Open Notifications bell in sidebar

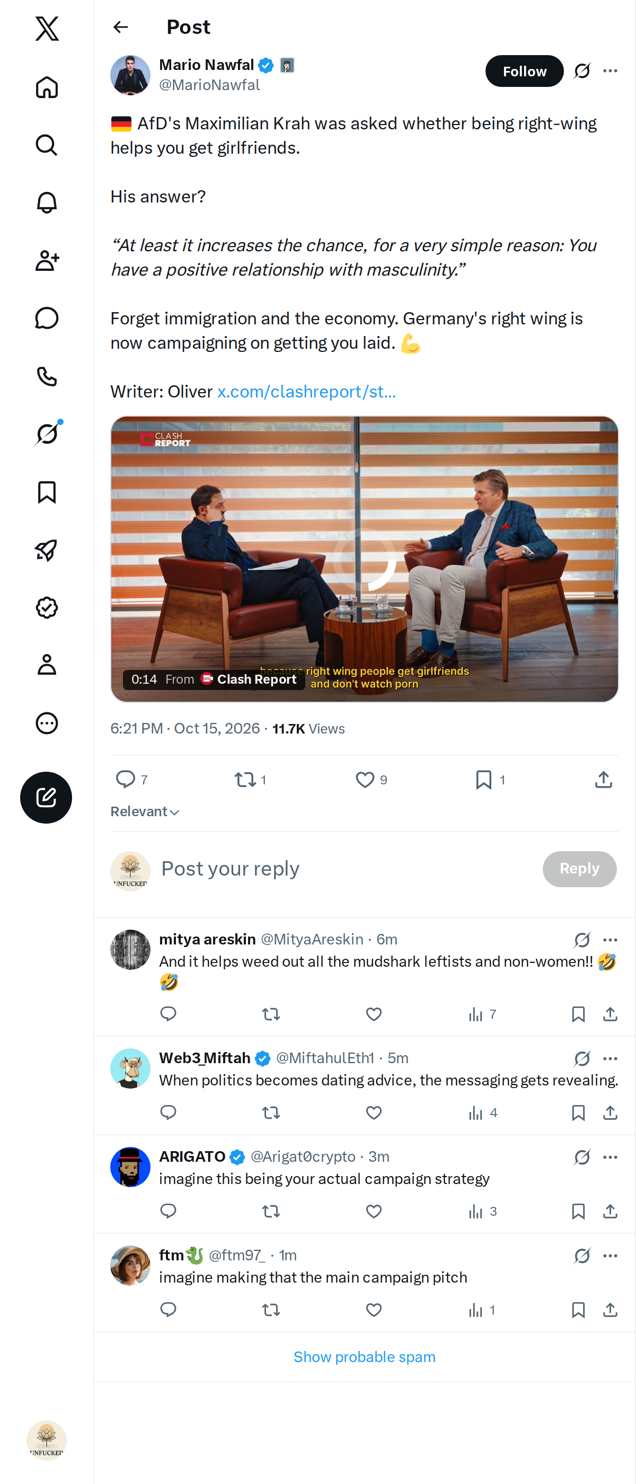tap(47, 202)
